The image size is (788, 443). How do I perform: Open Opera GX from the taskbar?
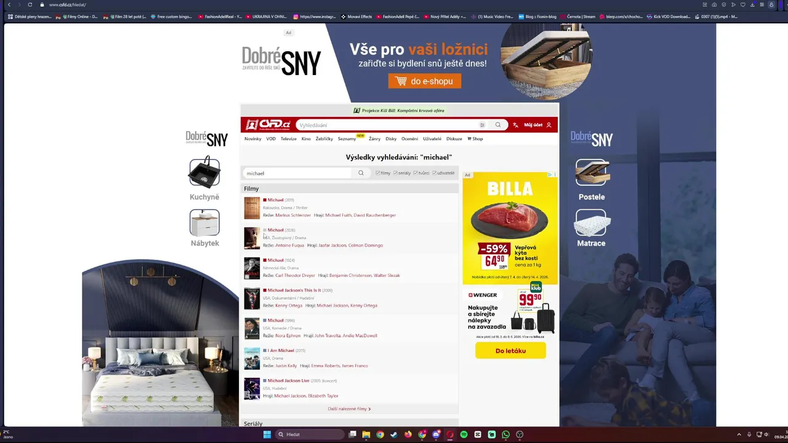click(450, 434)
